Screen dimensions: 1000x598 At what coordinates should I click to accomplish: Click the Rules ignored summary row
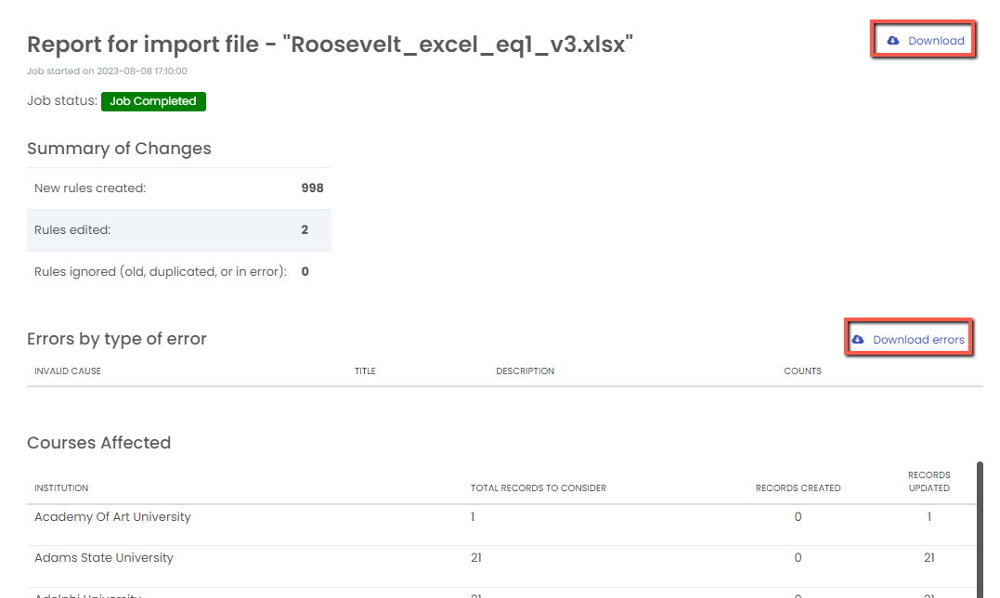(178, 272)
